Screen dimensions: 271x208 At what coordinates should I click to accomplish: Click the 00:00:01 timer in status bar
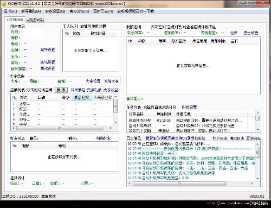[x=257, y=196]
